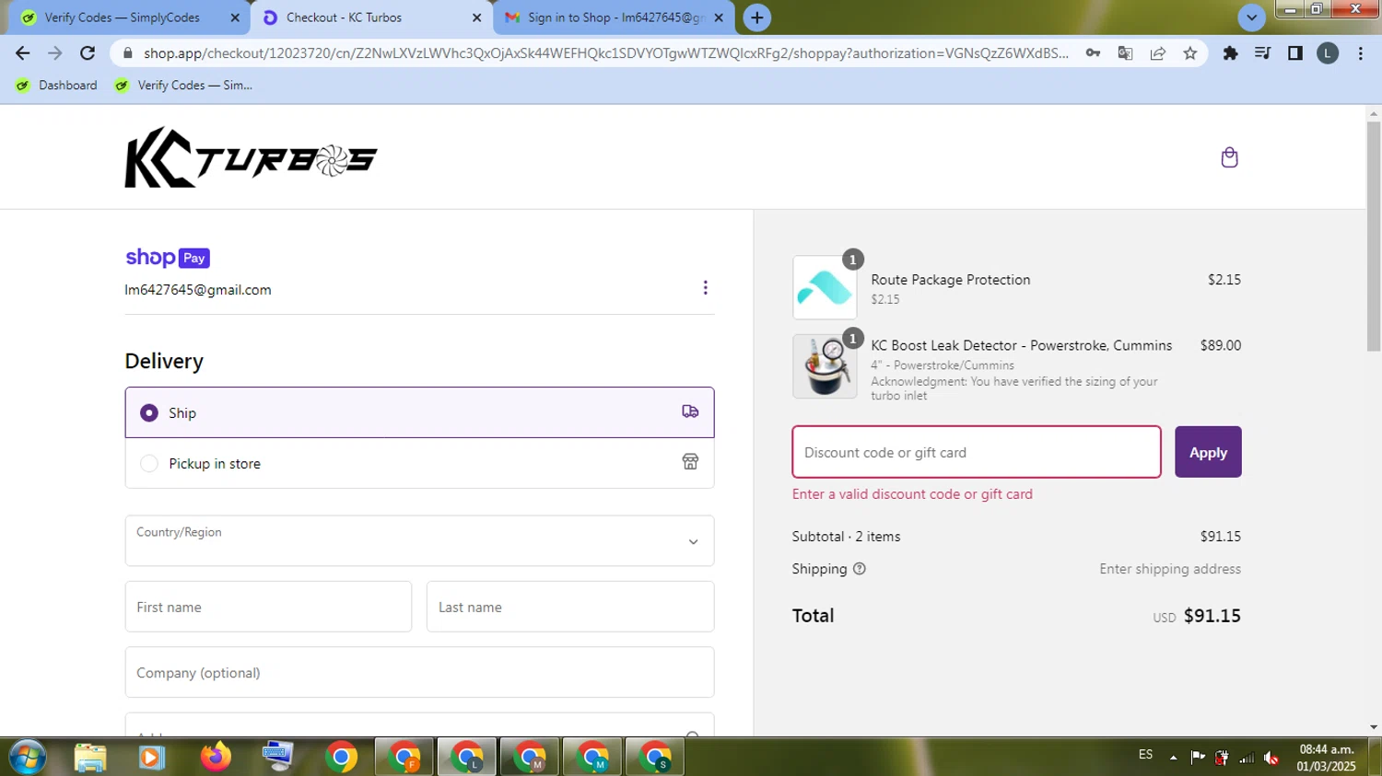The width and height of the screenshot is (1382, 776).
Task: Open media player taskbar icon
Action: pos(152,758)
